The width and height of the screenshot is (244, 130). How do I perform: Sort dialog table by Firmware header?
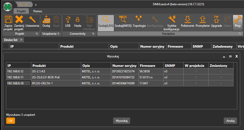tap(151, 66)
